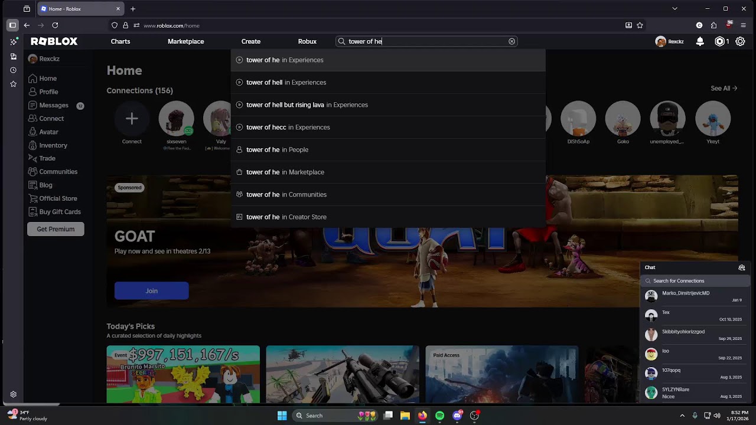Open the Paid Access game thumbnail
This screenshot has height=425, width=756.
[x=501, y=374]
